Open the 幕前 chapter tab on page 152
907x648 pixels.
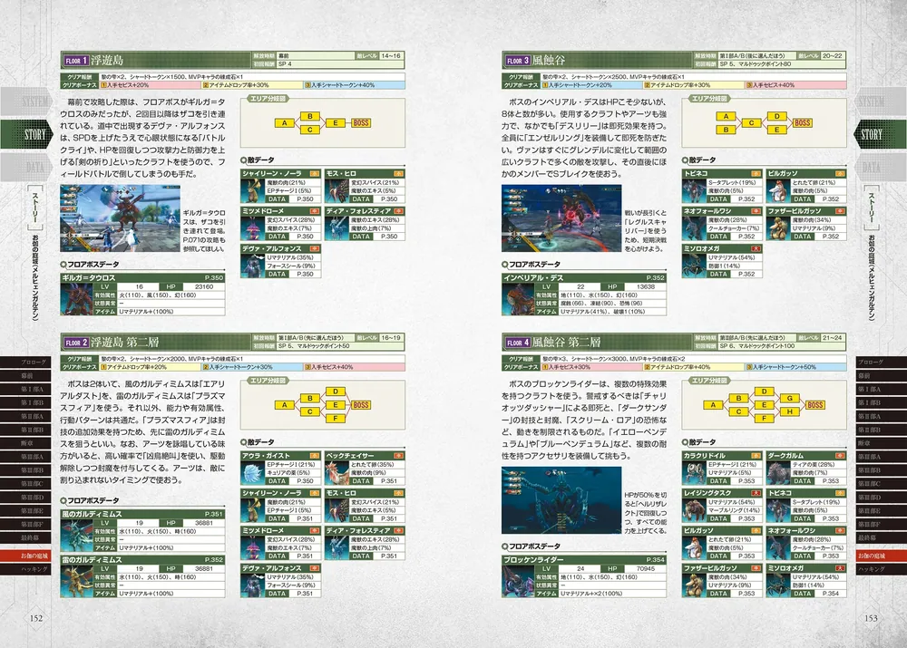26,376
